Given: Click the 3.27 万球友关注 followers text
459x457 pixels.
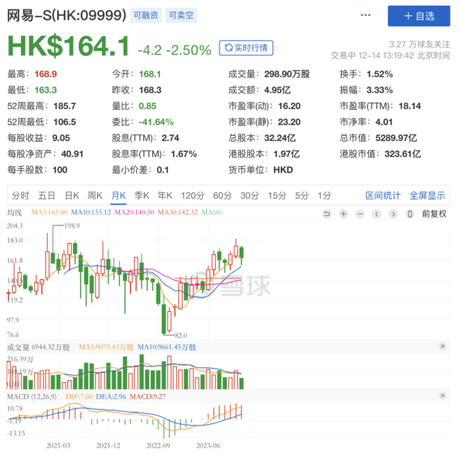Looking at the screenshot, I should 420,45.
